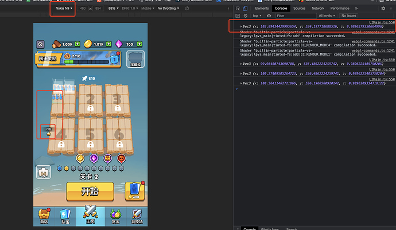Show more DevTools tabs chevron
The height and width of the screenshot is (230, 396).
click(356, 9)
